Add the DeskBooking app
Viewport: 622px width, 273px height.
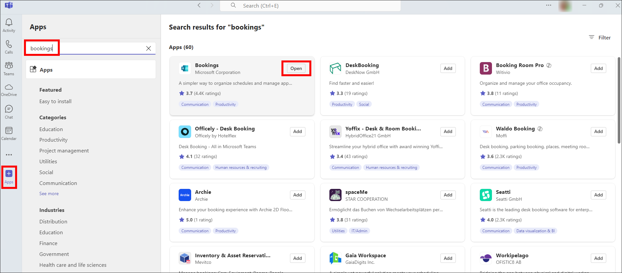[x=448, y=68]
